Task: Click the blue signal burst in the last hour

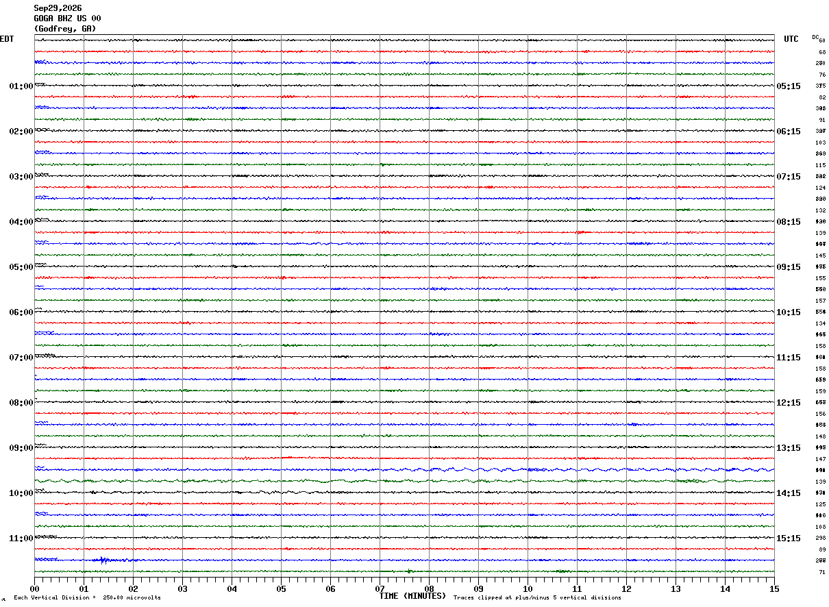Action: tap(104, 560)
